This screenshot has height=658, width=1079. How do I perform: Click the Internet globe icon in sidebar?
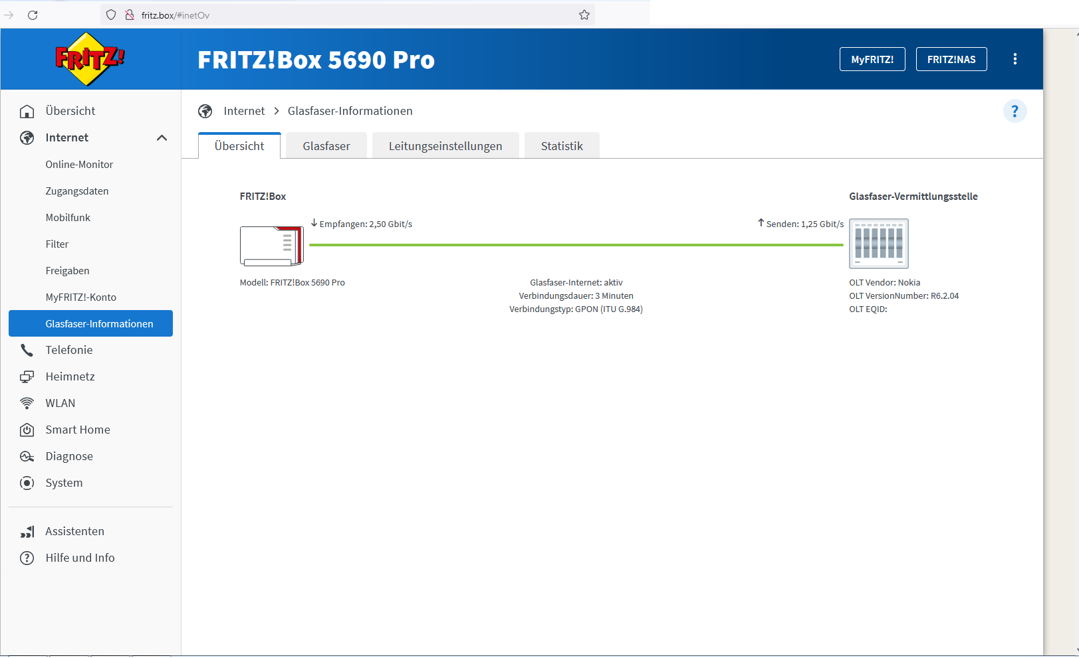point(27,137)
